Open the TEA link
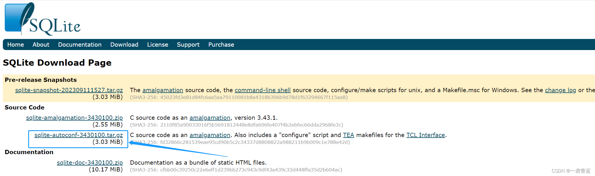Image resolution: width=595 pixels, height=176 pixels. click(x=348, y=135)
